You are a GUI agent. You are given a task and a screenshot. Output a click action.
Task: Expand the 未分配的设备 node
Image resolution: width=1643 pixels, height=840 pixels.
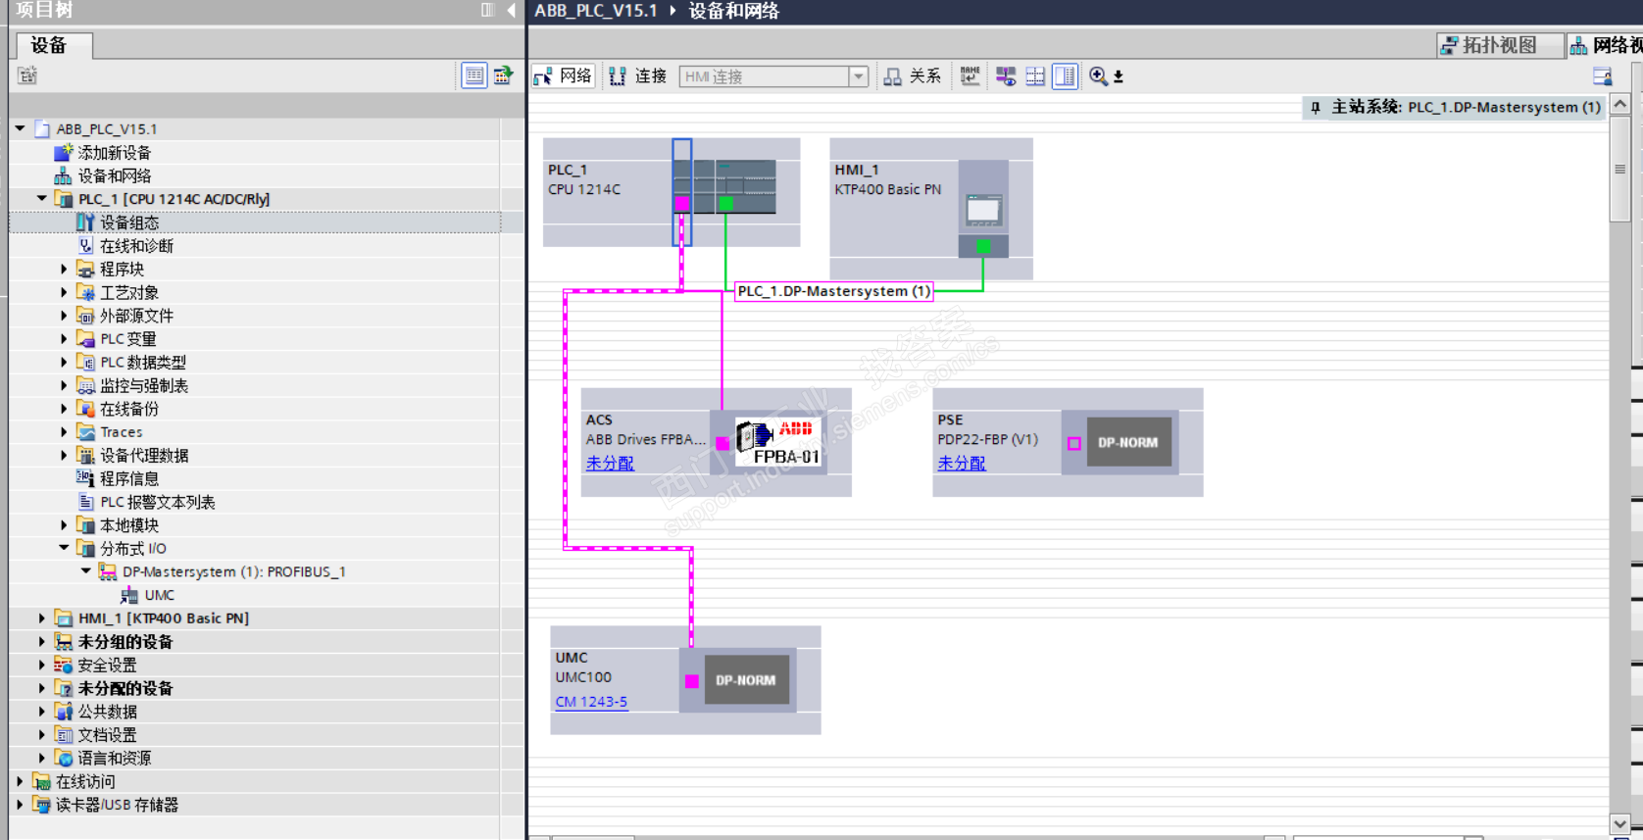point(42,688)
